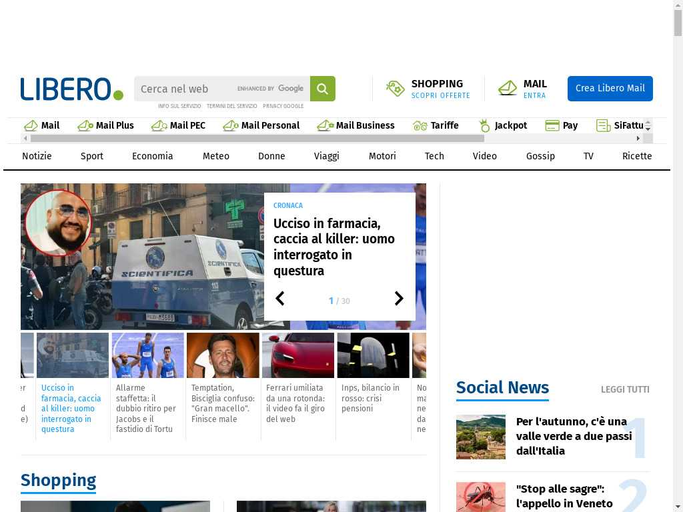Go to previous slide in news carousel
This screenshot has width=683, height=512.
coord(280,299)
